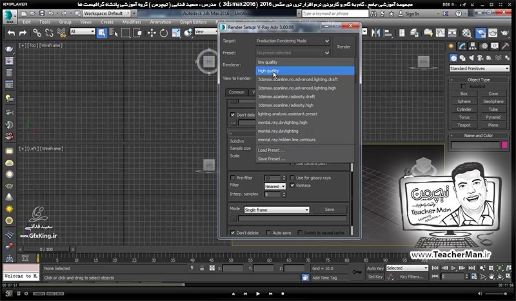Toggle the bottom Don't delete checkbox
This screenshot has height=301, width=516.
[233, 233]
